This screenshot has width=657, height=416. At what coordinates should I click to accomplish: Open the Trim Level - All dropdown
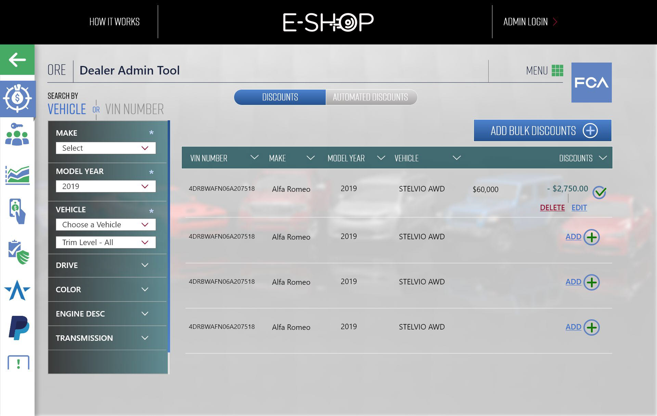(106, 242)
